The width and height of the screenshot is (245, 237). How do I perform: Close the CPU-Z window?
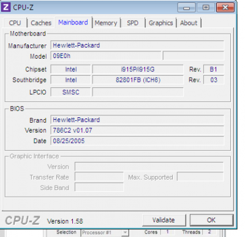pos(225,7)
